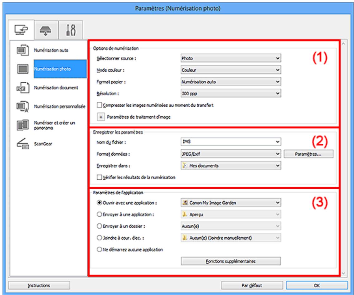Choose Numérisation personnalisée entry

click(x=60, y=106)
